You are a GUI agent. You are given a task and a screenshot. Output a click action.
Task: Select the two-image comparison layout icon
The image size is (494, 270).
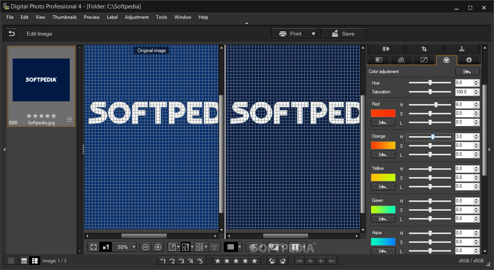point(199,247)
